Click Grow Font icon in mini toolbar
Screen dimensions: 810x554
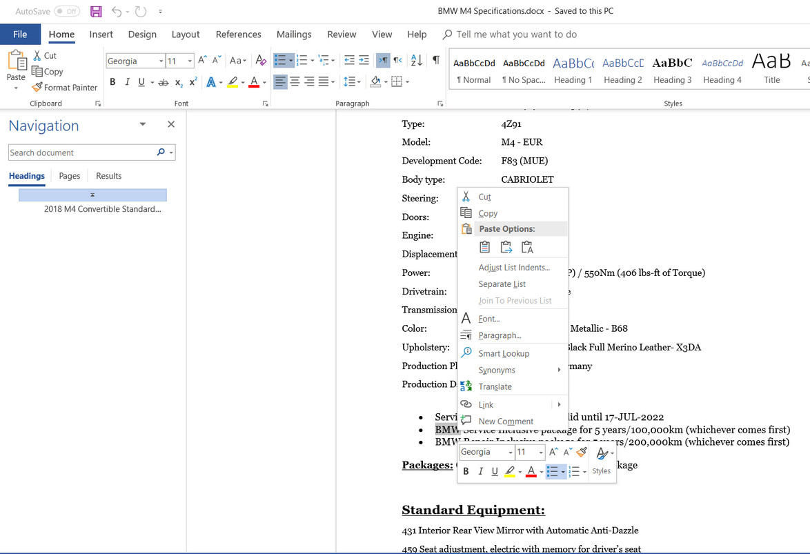[553, 452]
